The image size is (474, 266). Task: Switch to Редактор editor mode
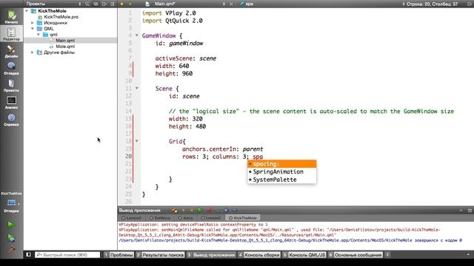tap(12, 33)
